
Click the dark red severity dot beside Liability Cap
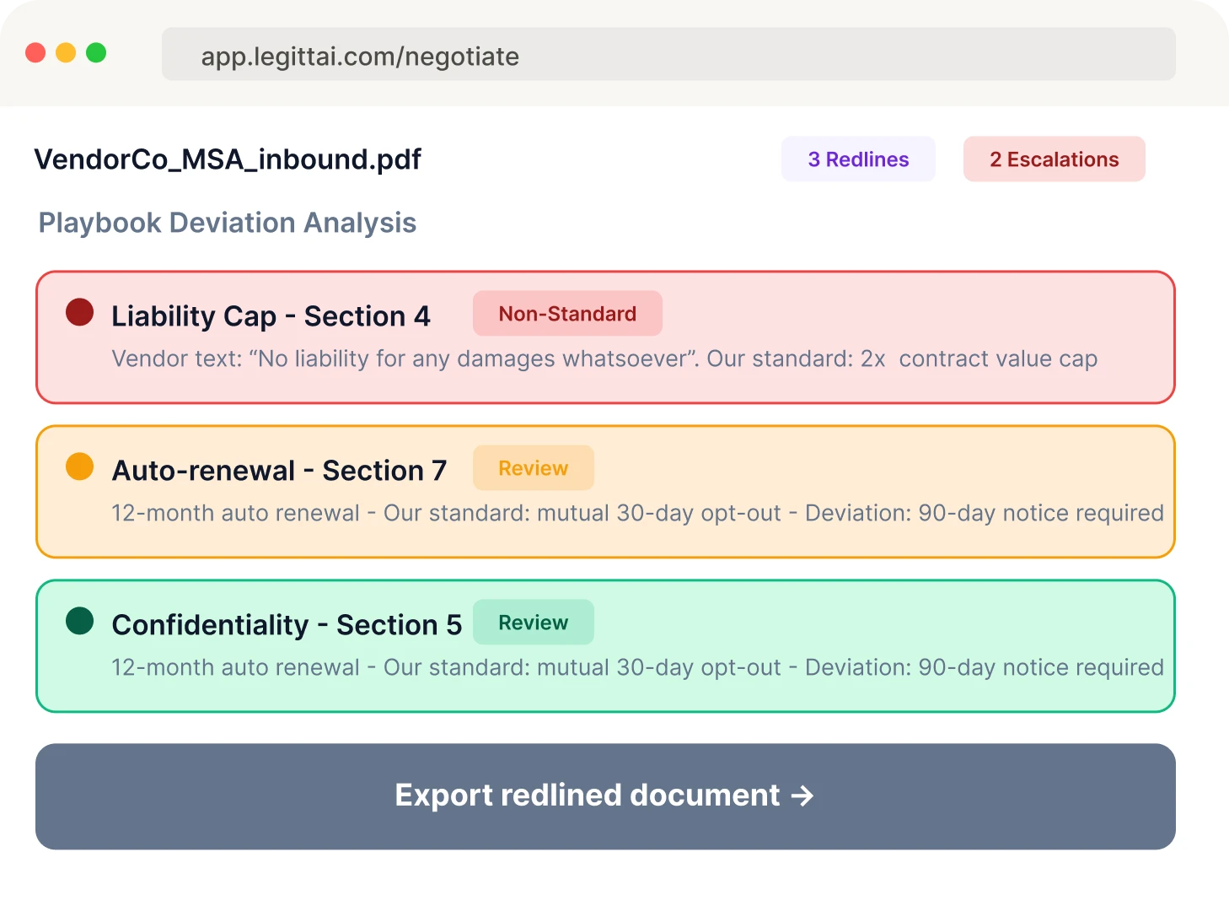pos(80,312)
